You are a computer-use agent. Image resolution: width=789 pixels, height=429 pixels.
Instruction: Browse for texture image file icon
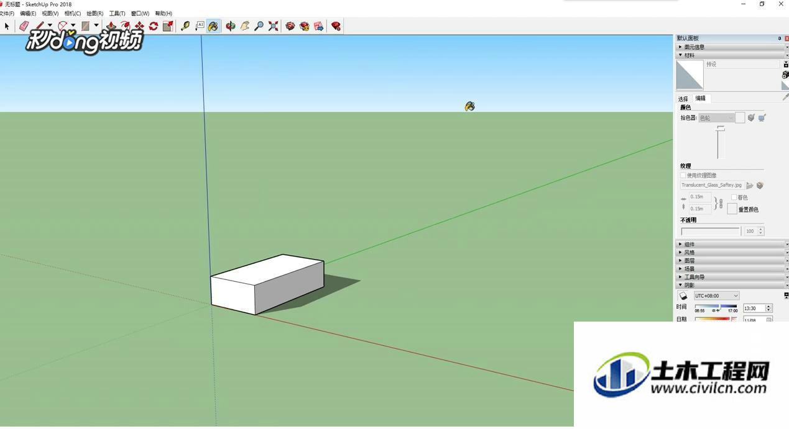750,186
